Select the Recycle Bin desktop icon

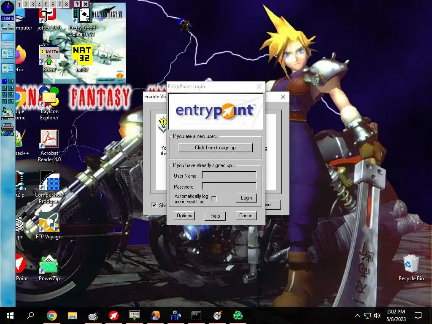point(411,268)
